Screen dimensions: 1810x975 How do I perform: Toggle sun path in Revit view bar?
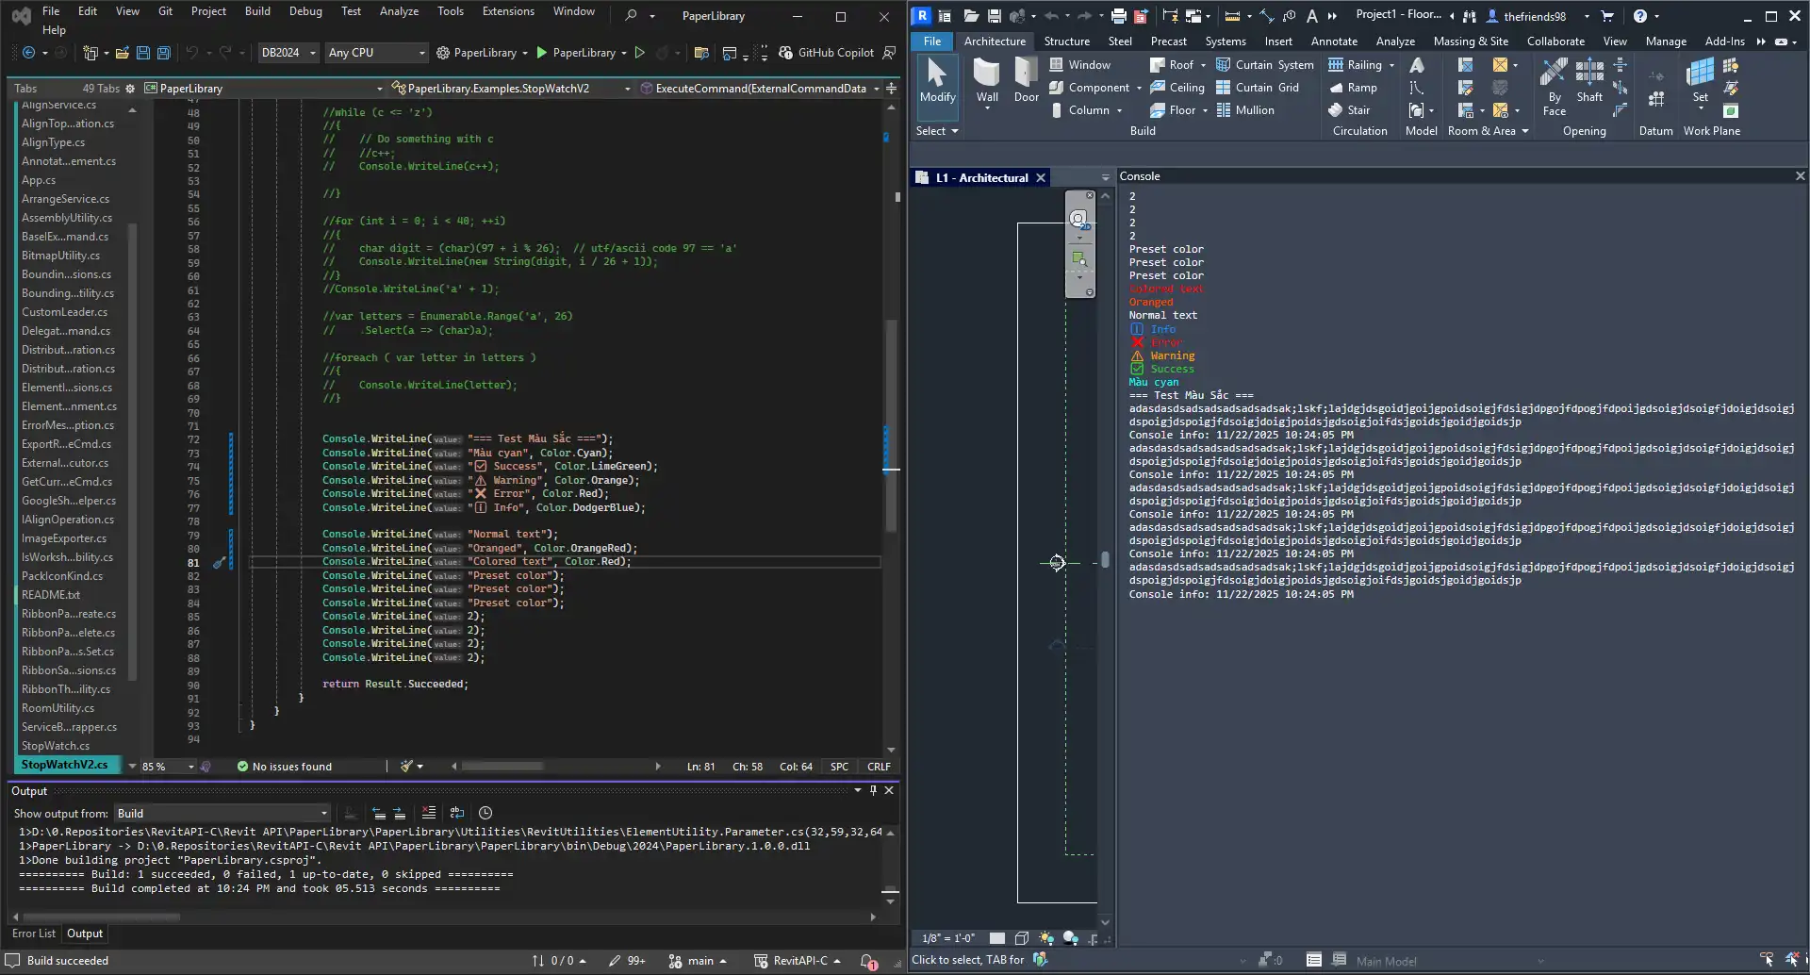tap(1046, 938)
